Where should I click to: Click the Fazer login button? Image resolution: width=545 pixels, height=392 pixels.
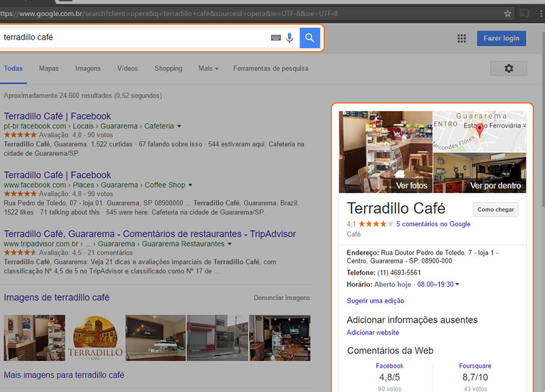[501, 38]
